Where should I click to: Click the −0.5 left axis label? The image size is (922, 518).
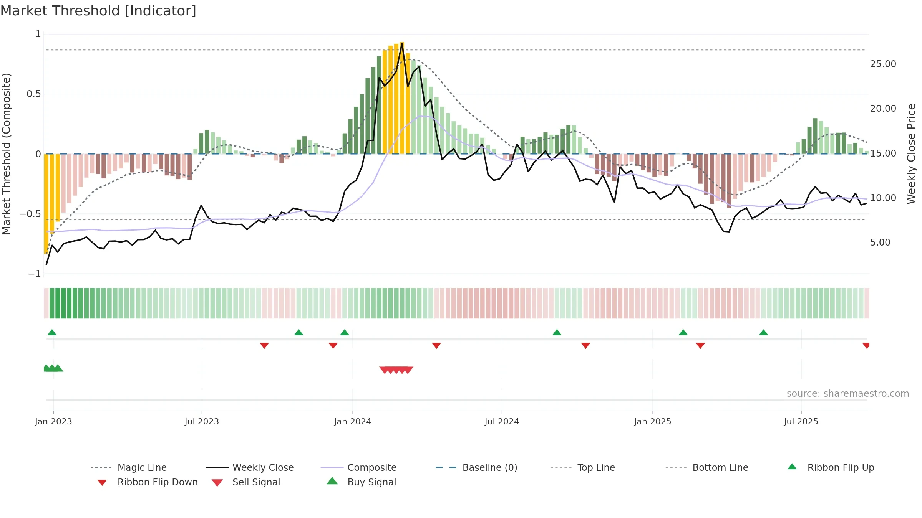(30, 214)
